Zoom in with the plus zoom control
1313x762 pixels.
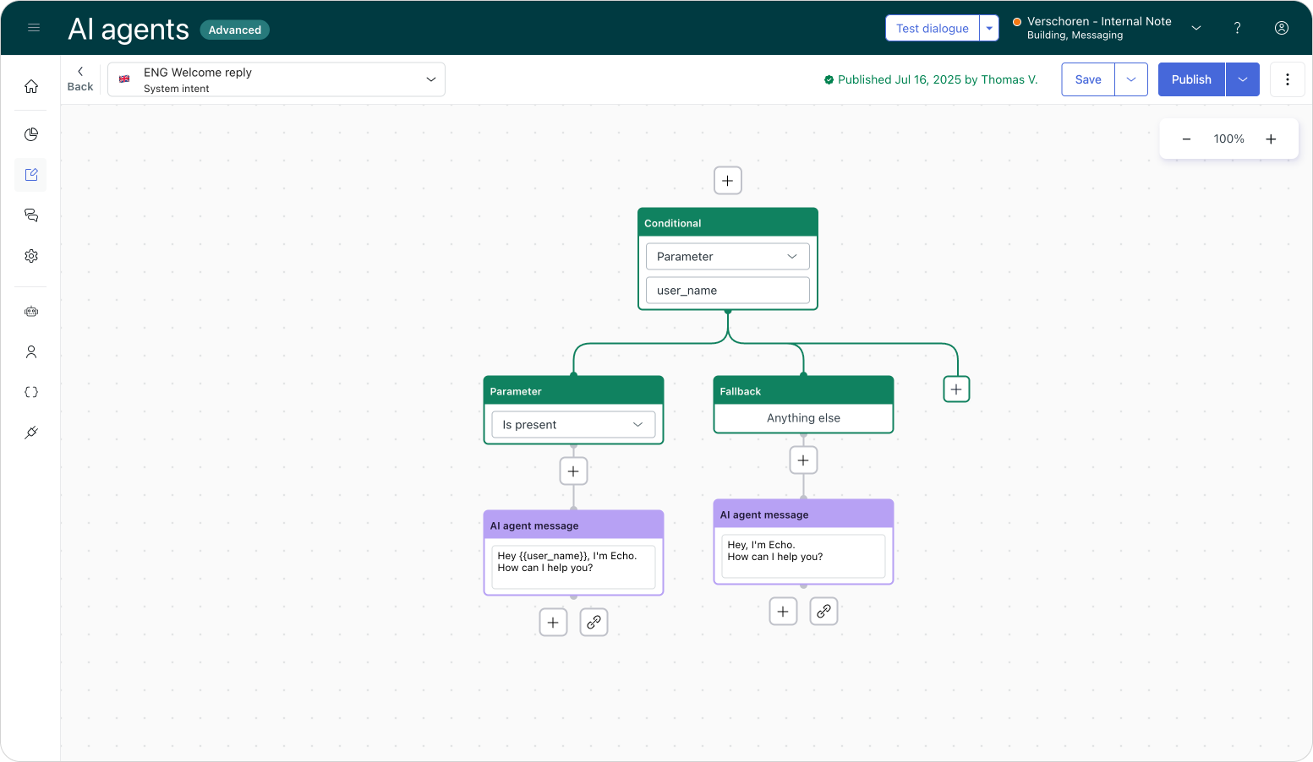(x=1270, y=139)
